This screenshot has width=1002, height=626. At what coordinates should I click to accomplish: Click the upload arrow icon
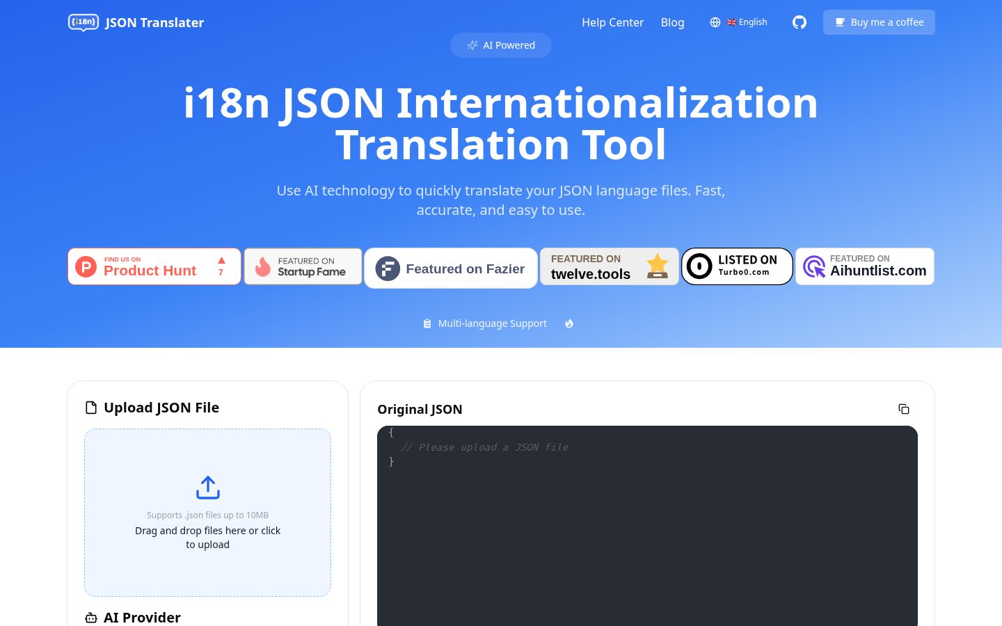[x=207, y=488]
